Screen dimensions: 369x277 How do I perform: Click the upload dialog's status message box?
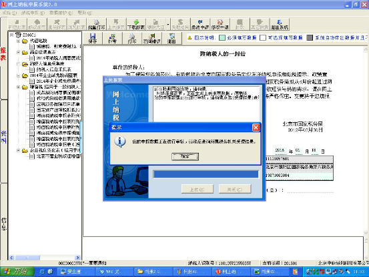pos(206,103)
